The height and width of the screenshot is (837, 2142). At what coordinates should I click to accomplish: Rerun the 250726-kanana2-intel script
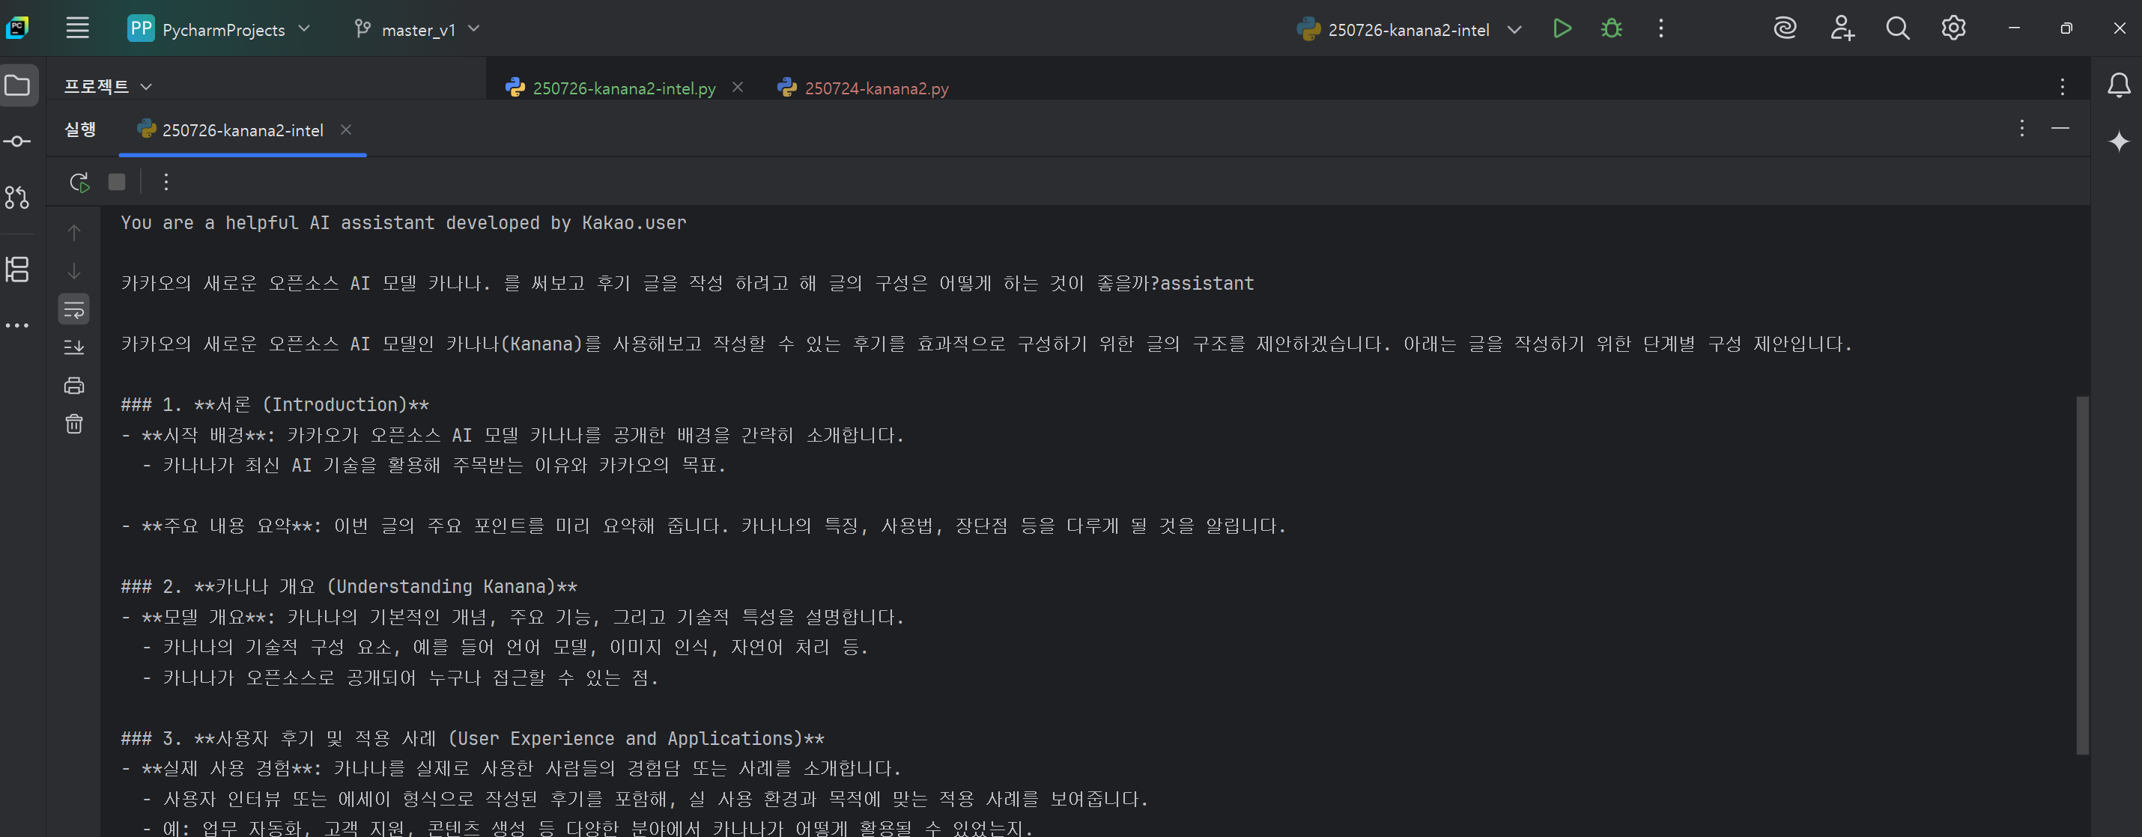[x=79, y=182]
